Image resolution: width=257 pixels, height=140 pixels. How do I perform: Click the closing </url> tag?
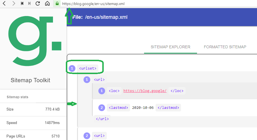click(x=102, y=119)
